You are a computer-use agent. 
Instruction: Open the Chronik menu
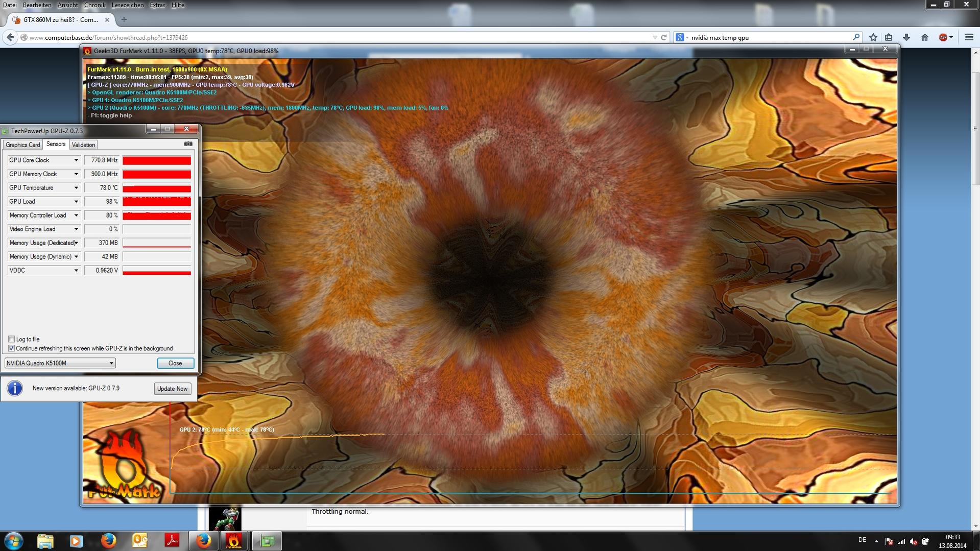[x=94, y=5]
